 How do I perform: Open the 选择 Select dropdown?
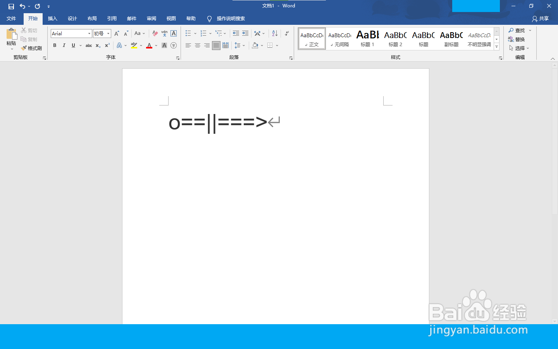[x=519, y=48]
